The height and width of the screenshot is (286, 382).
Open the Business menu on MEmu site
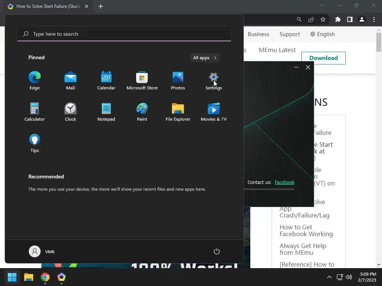coord(259,34)
